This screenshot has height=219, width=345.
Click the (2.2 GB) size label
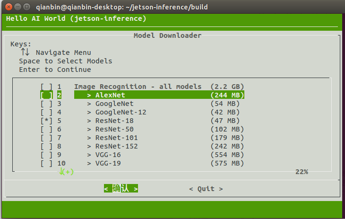[x=227, y=87]
